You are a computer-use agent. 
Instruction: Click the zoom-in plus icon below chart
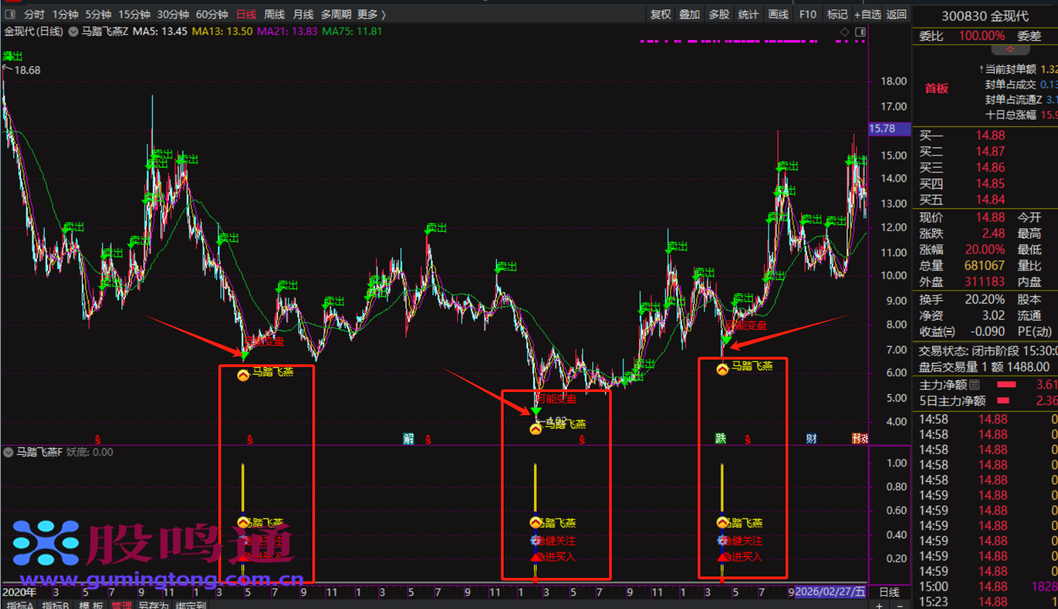tap(880, 605)
